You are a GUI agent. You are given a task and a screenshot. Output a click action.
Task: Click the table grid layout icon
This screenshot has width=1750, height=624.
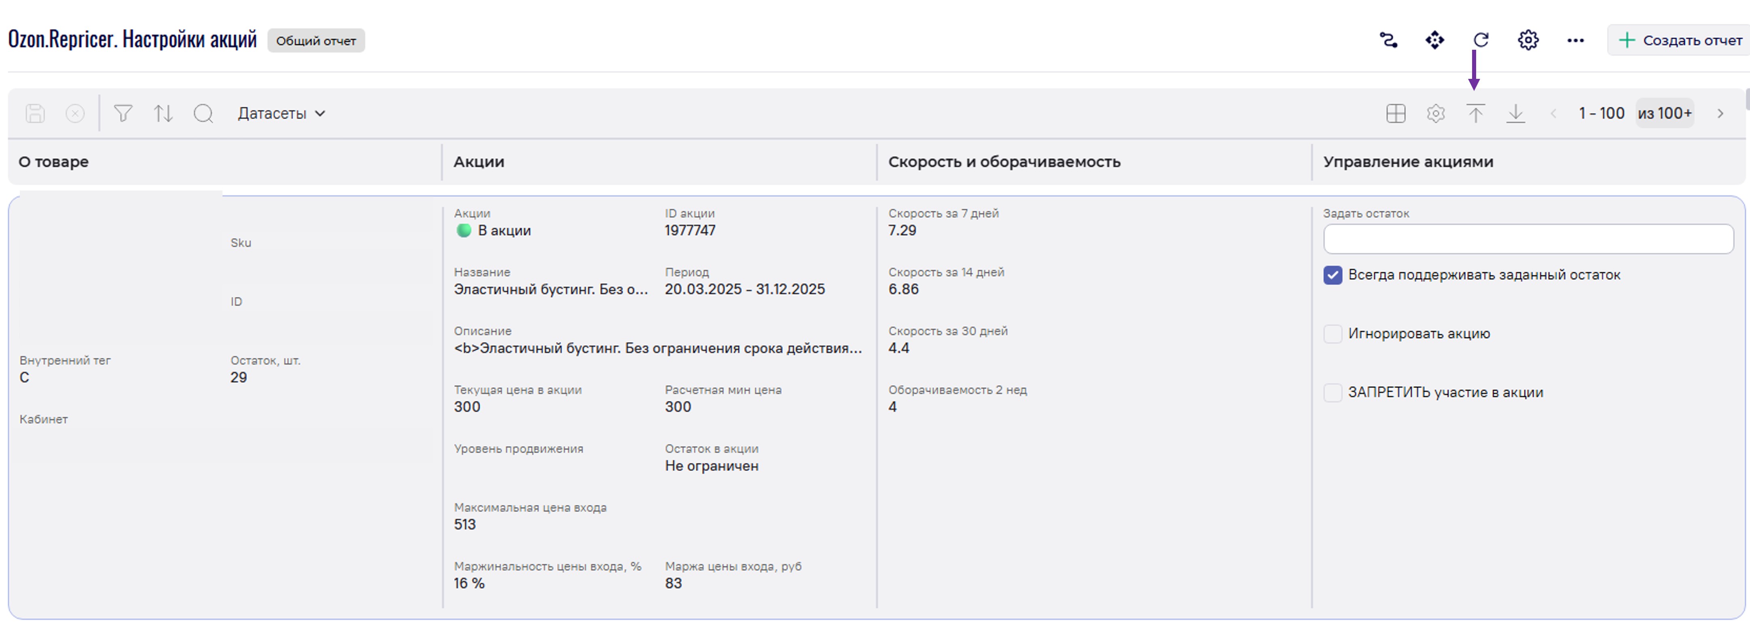click(x=1395, y=113)
